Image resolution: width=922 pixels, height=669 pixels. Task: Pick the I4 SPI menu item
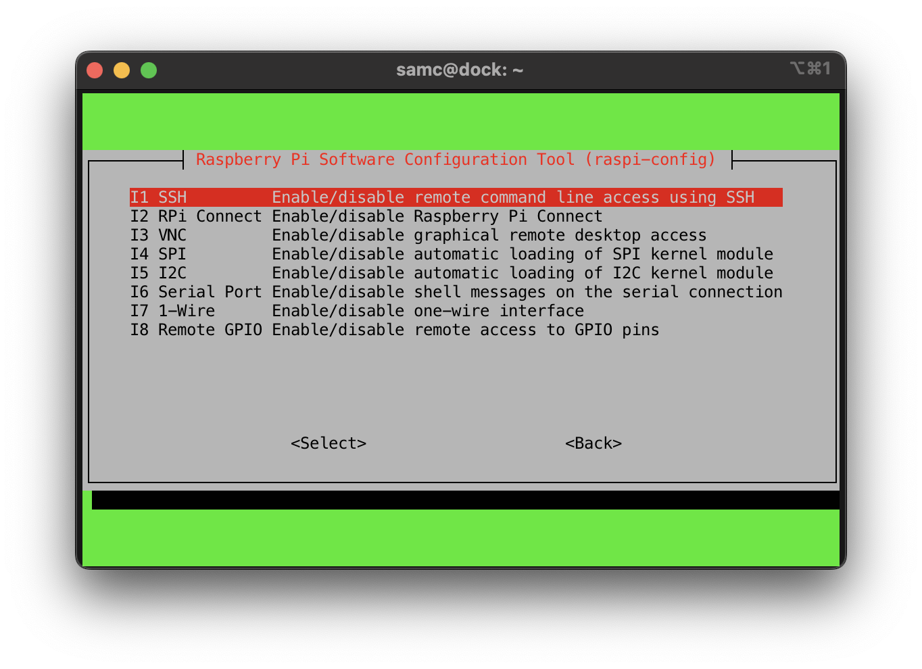(452, 254)
